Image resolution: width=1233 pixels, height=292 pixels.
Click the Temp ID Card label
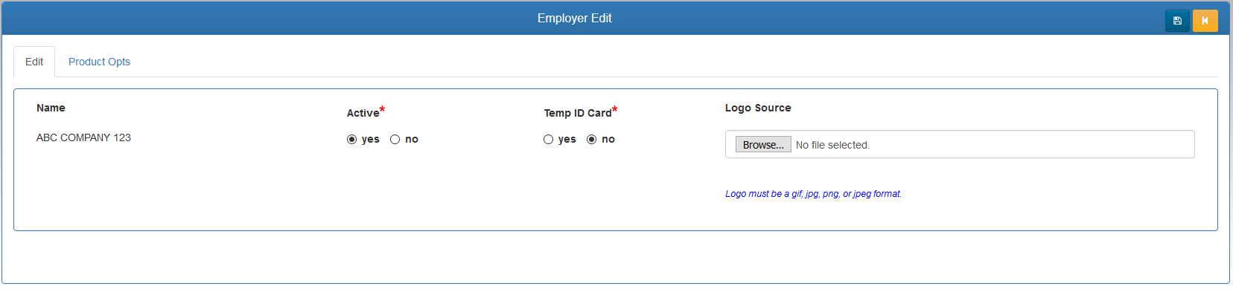578,113
